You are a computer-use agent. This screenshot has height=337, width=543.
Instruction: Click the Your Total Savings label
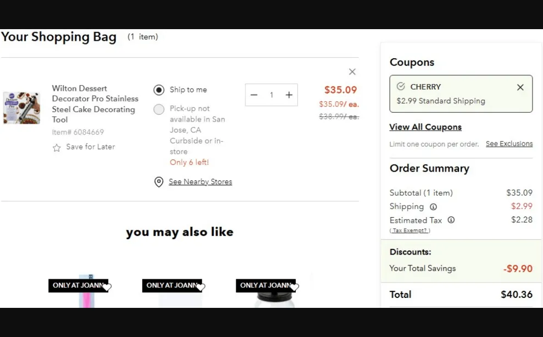pos(423,268)
